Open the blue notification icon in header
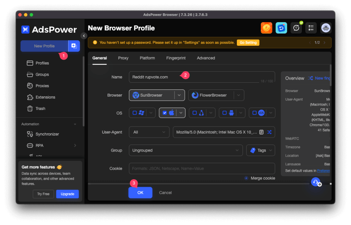This screenshot has width=351, height=225. [x=281, y=28]
